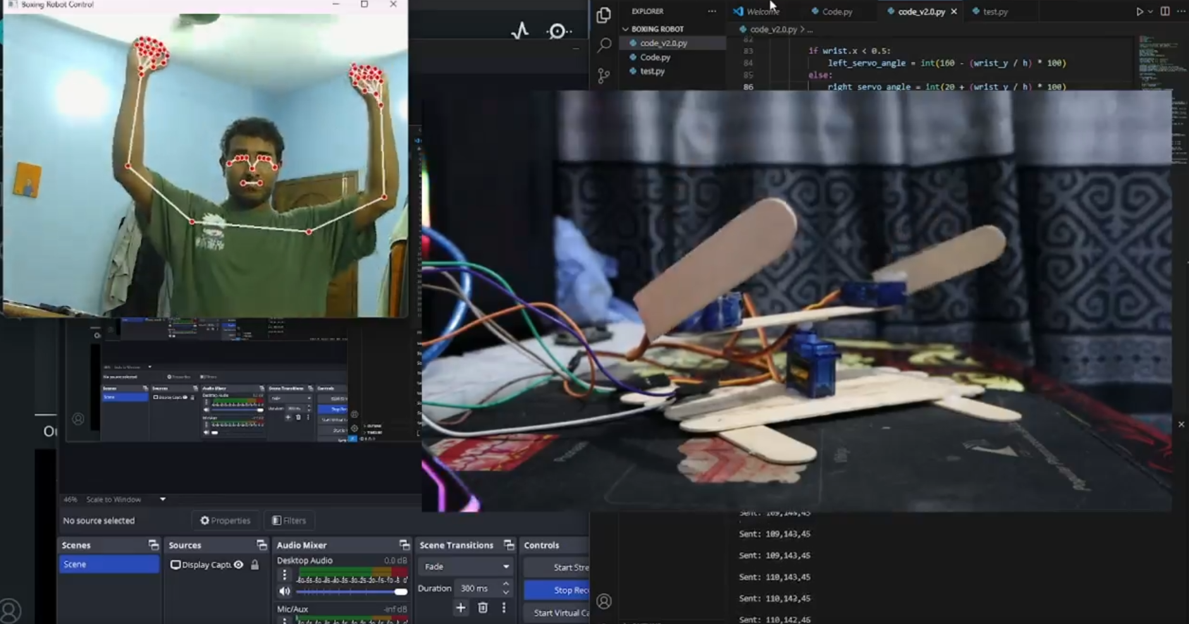Image resolution: width=1189 pixels, height=624 pixels.
Task: Hide the Display Capture source via eye
Action: point(238,565)
